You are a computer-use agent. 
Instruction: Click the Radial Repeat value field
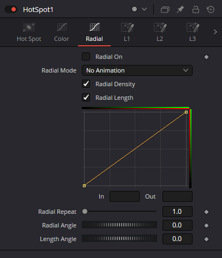point(177,212)
